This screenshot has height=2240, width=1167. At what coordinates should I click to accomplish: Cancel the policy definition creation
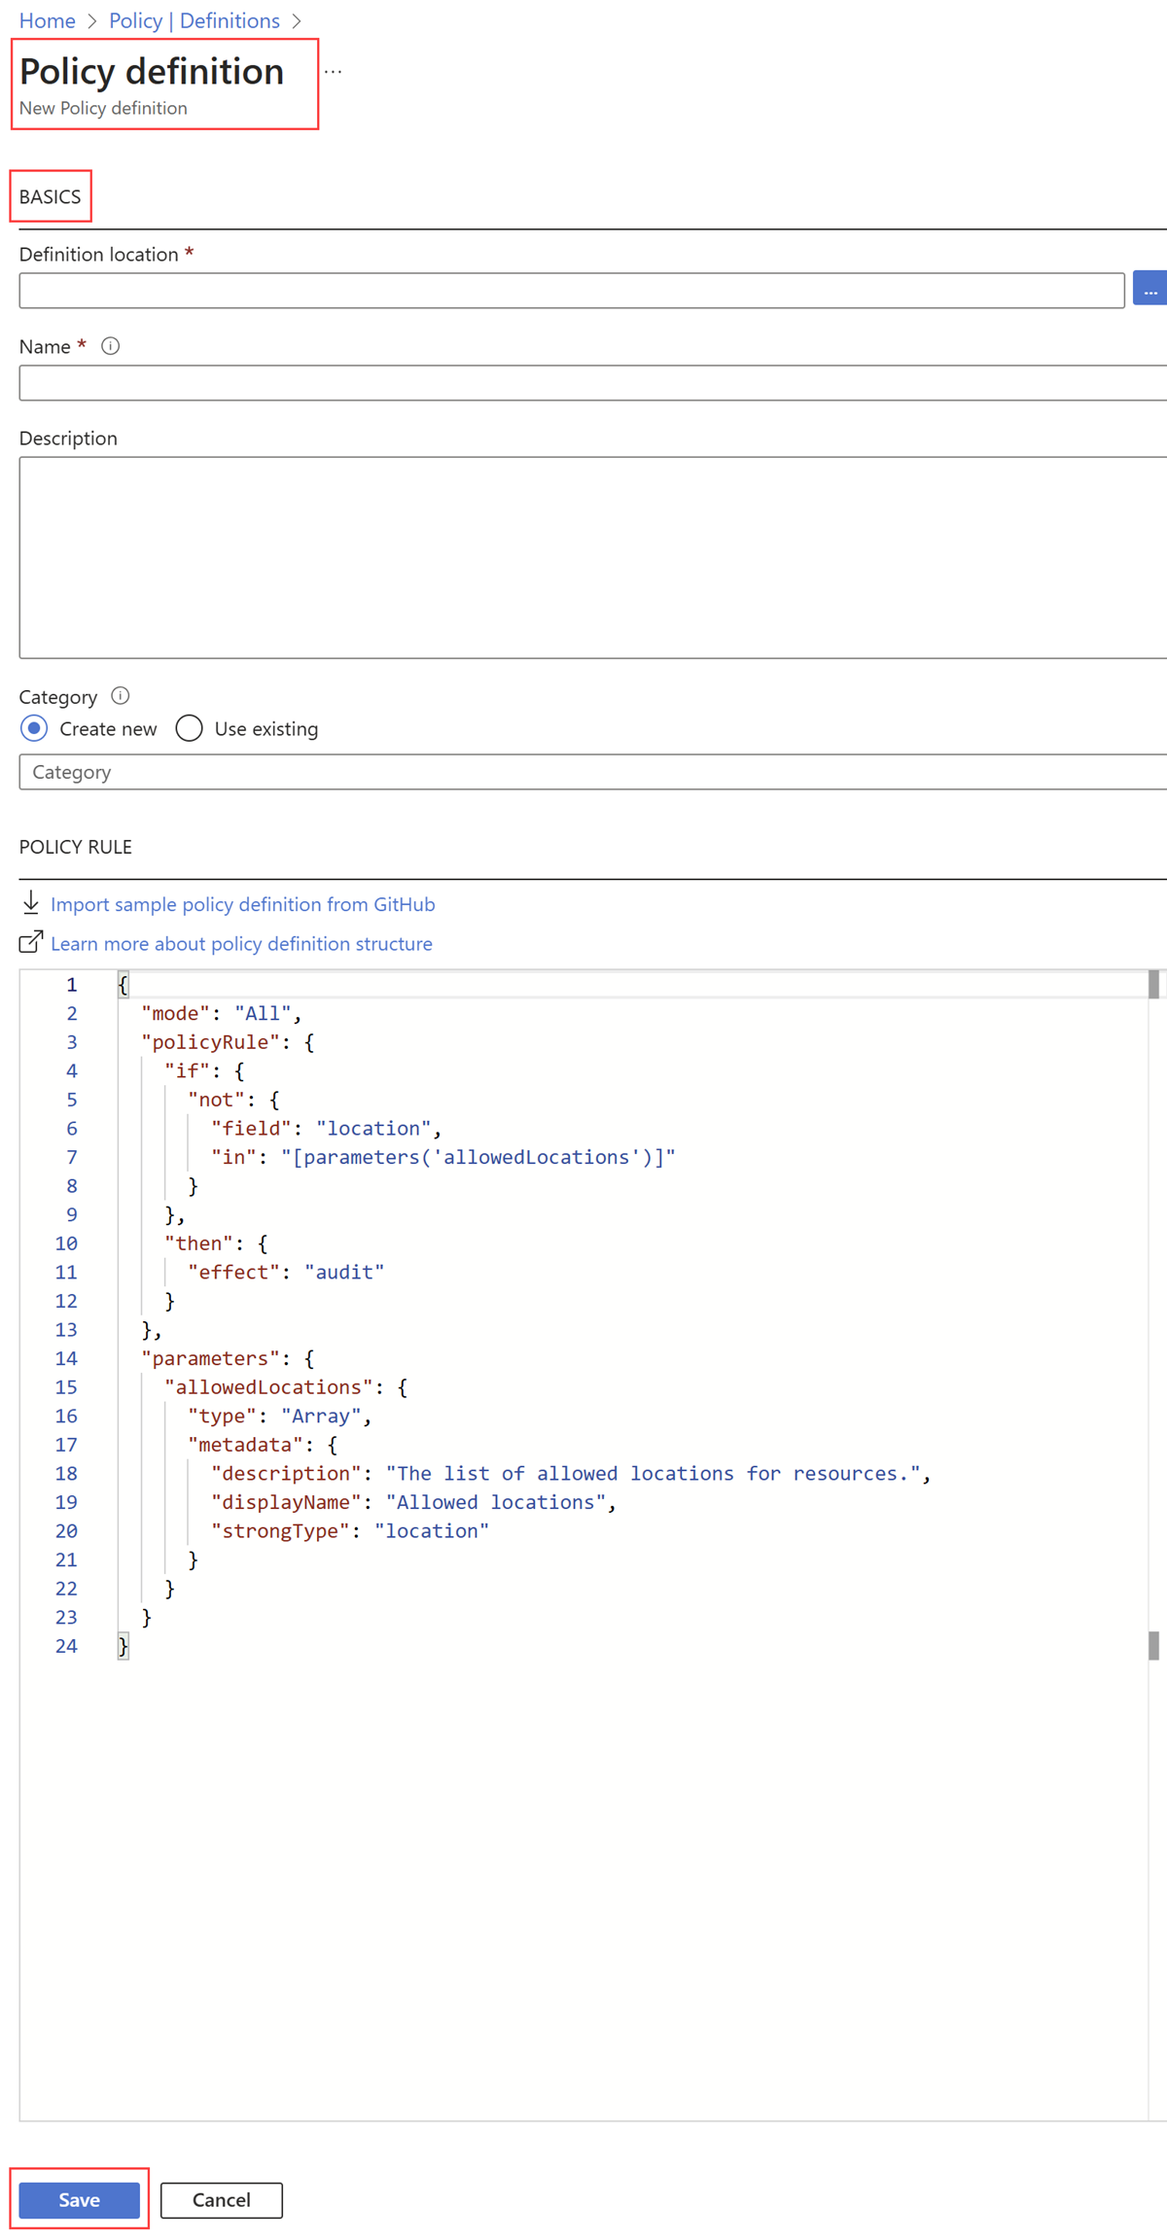[x=222, y=2199]
